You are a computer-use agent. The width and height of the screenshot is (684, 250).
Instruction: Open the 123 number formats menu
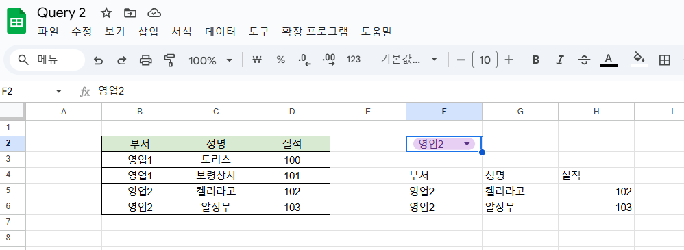pyautogui.click(x=354, y=60)
